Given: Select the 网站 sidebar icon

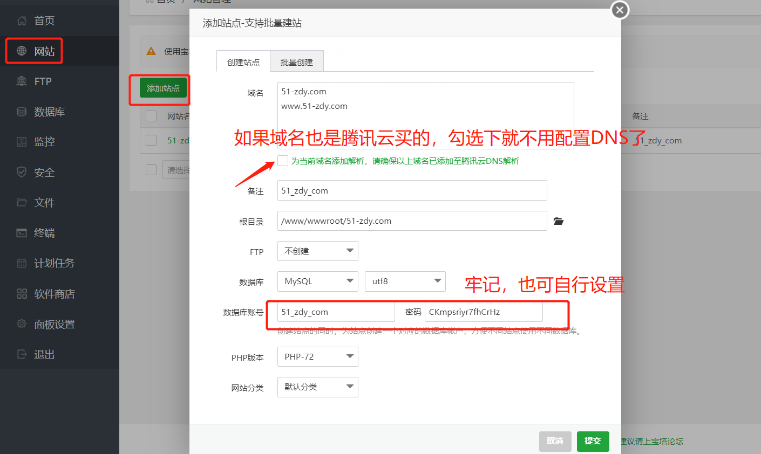Looking at the screenshot, I should click(33, 51).
